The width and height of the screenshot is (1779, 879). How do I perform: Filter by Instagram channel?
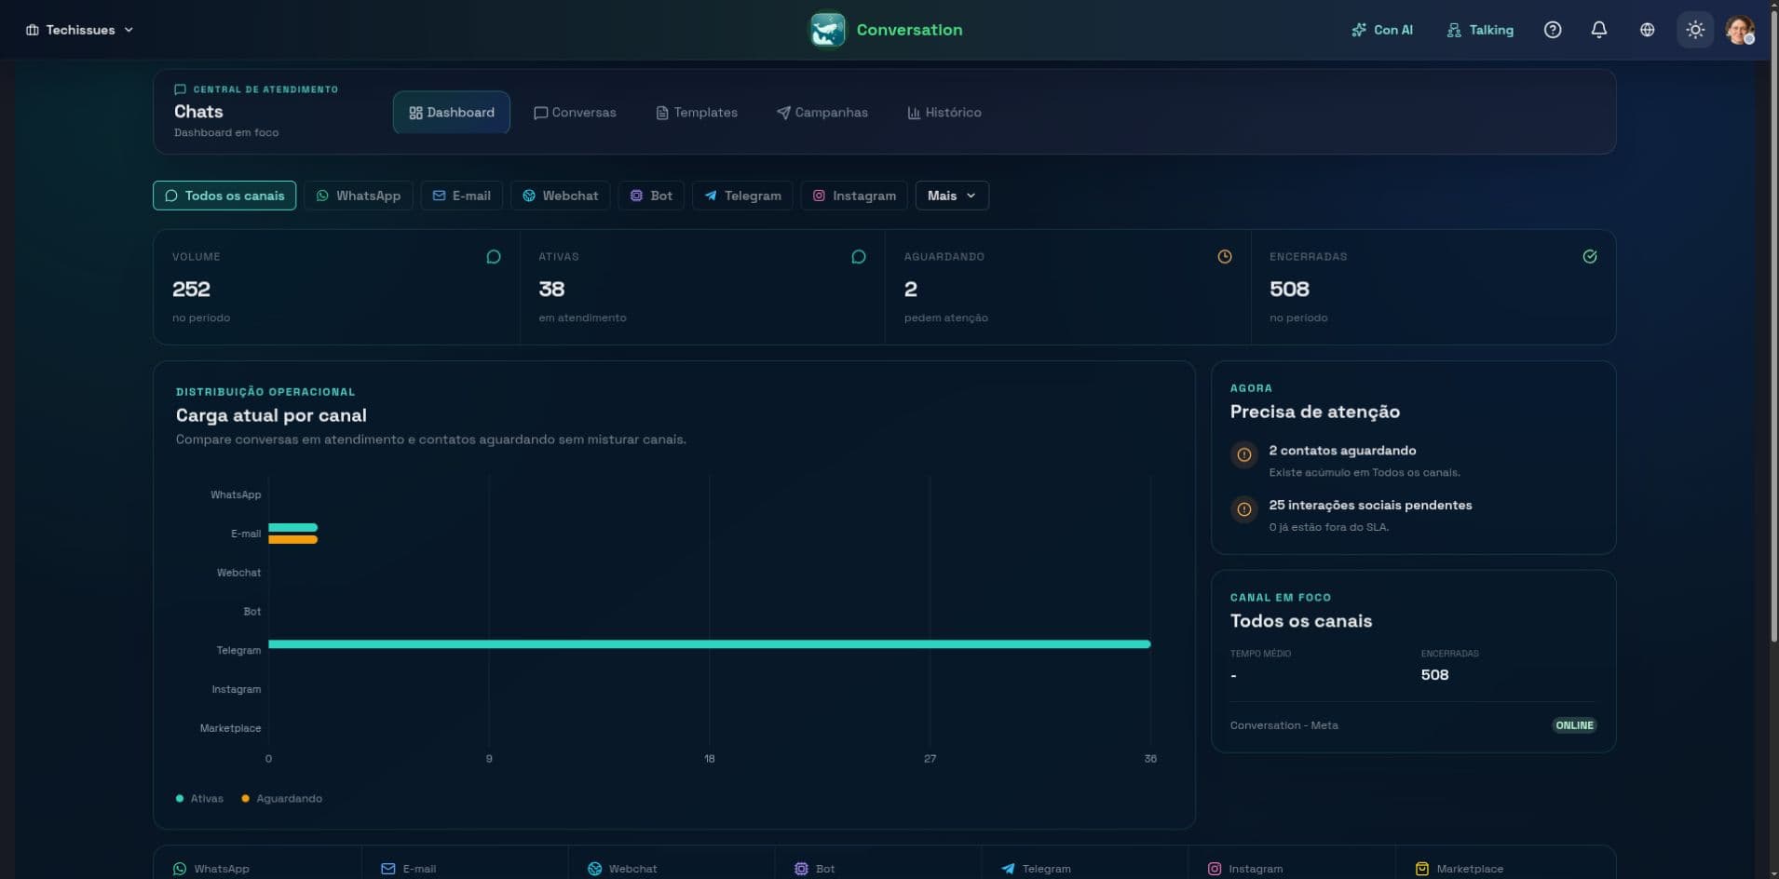(x=854, y=196)
